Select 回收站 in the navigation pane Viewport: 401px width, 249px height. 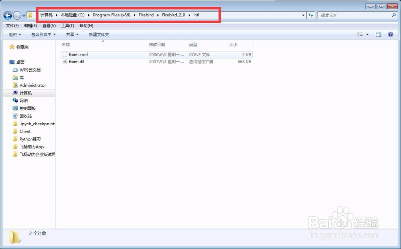[x=26, y=116]
